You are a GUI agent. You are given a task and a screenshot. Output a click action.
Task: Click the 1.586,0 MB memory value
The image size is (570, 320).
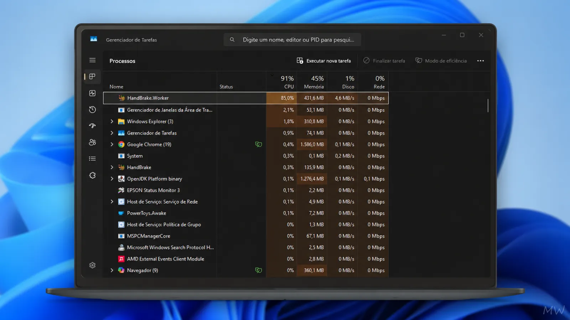tap(312, 144)
